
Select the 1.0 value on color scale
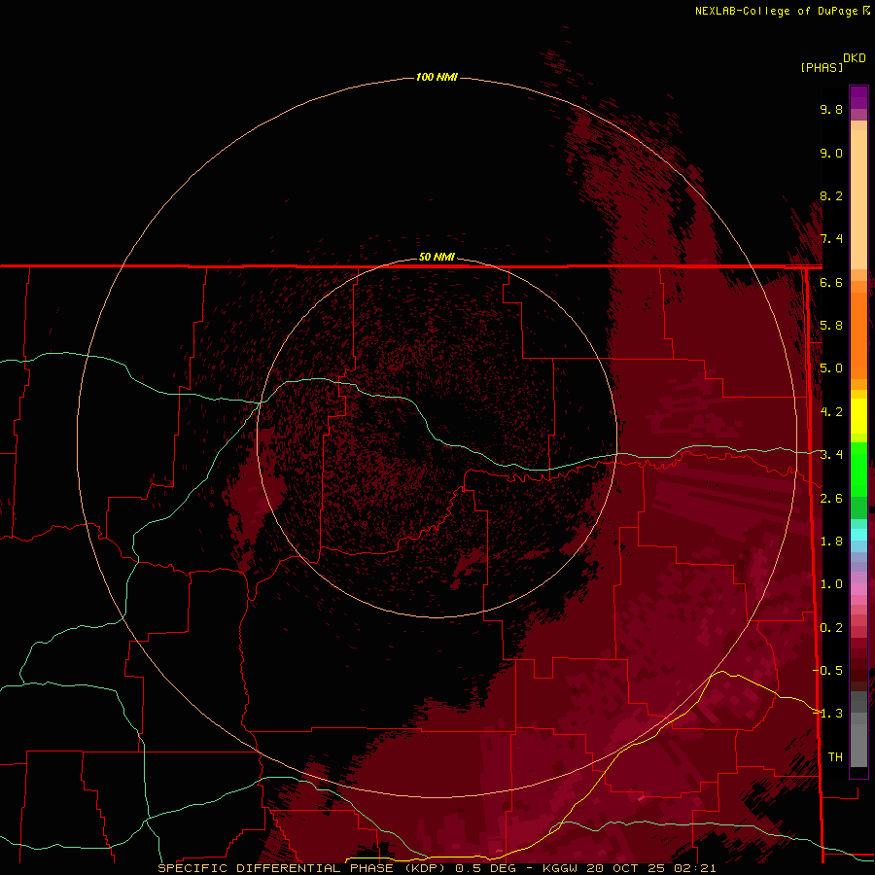click(x=831, y=584)
